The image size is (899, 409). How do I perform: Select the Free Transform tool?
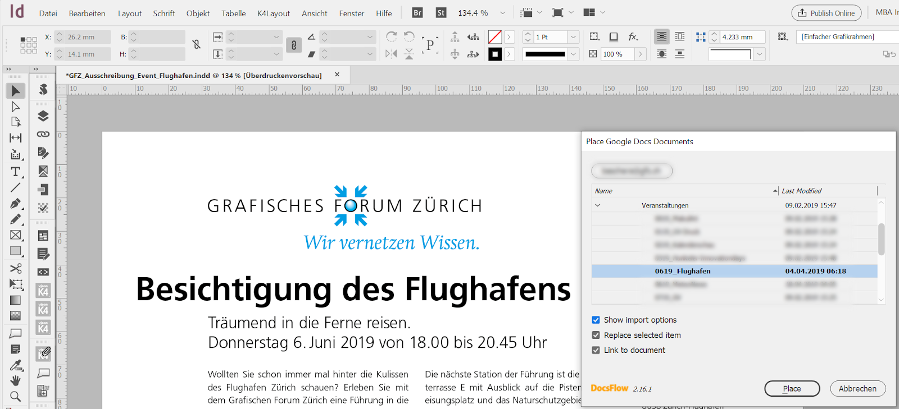(x=16, y=284)
